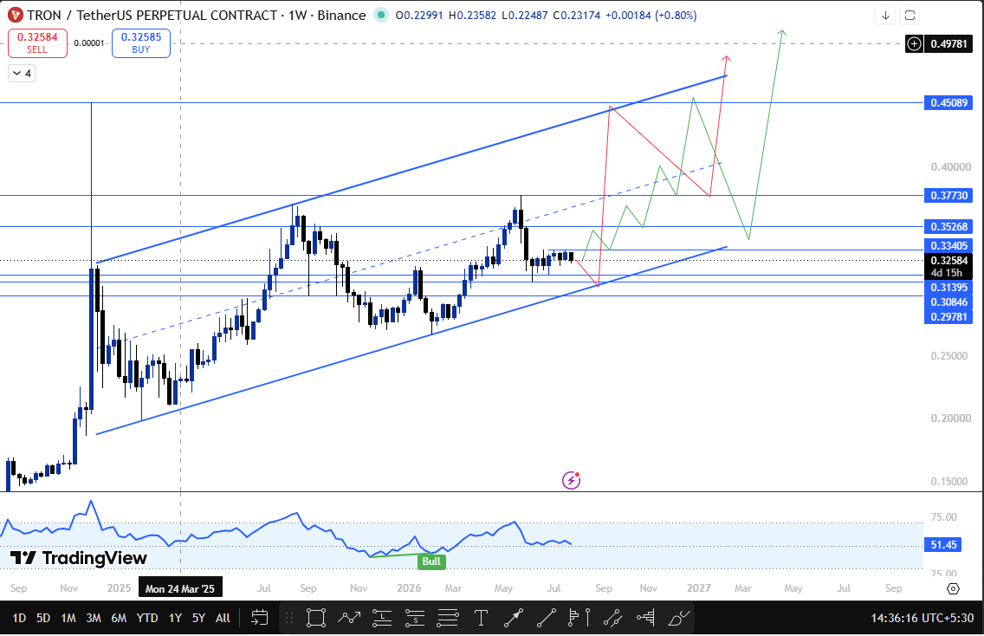Click the crosshair price label 0.49781
Image resolution: width=984 pixels, height=636 pixels.
[948, 44]
